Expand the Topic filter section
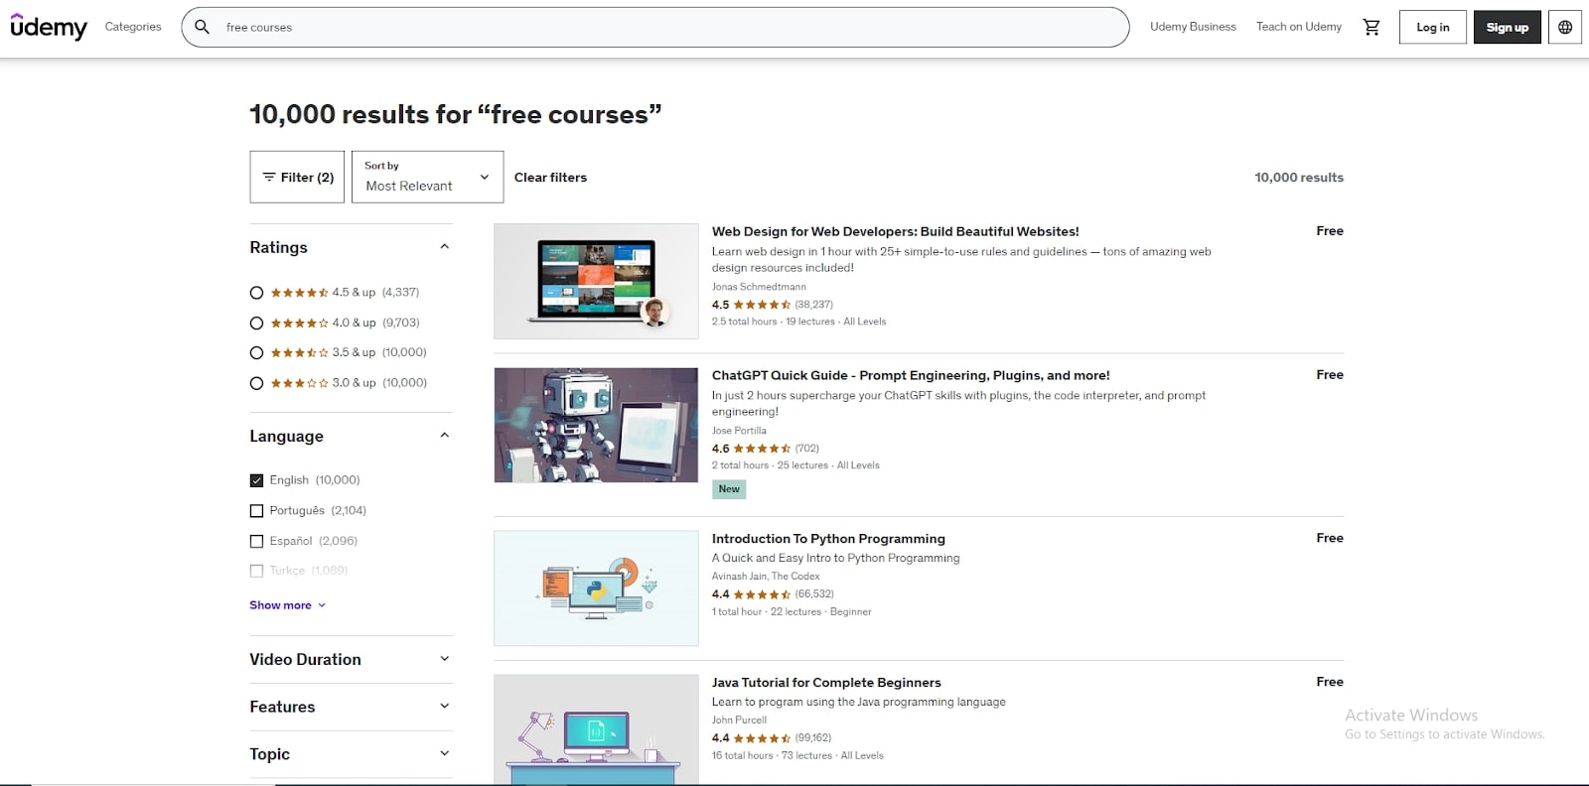The width and height of the screenshot is (1589, 786). click(x=350, y=754)
